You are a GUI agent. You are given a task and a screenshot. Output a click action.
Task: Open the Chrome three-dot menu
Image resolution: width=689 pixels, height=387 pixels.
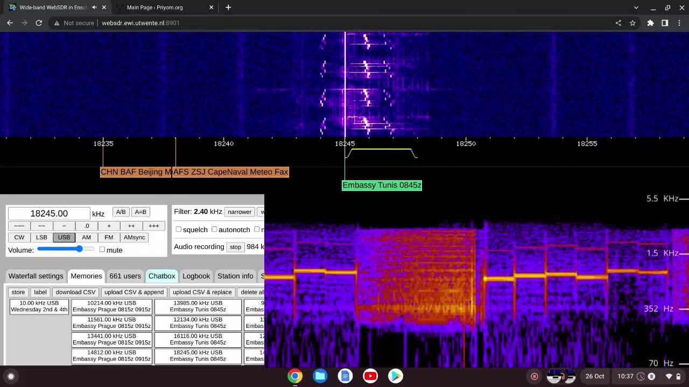(679, 23)
